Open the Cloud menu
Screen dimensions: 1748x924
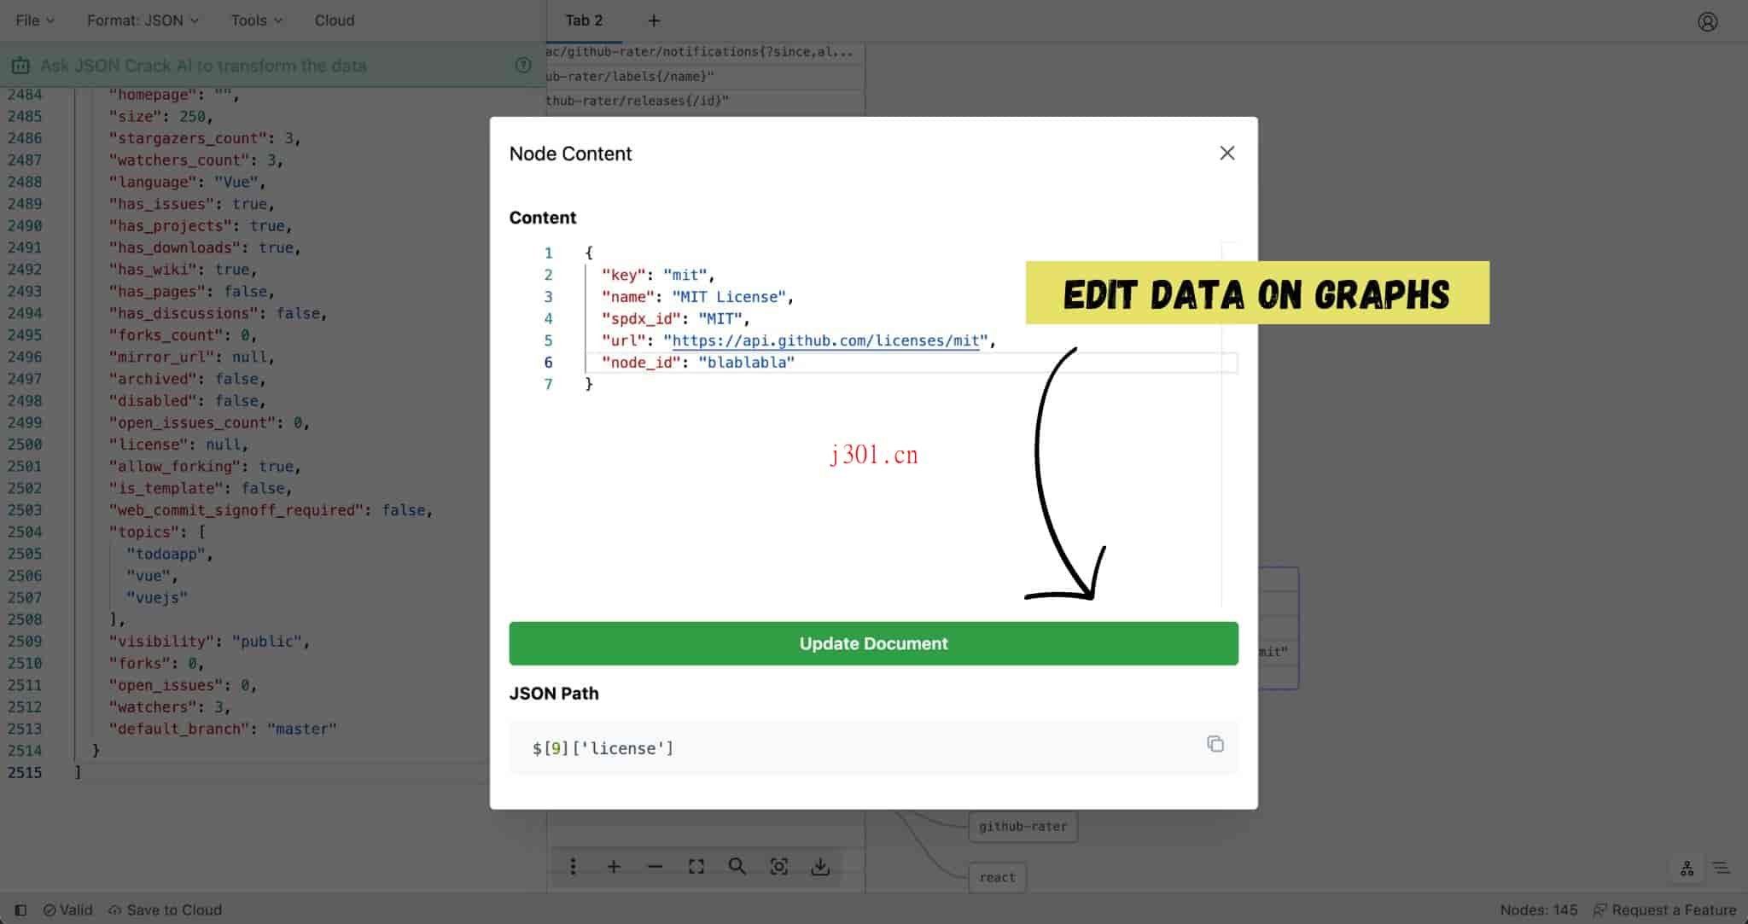pyautogui.click(x=334, y=20)
